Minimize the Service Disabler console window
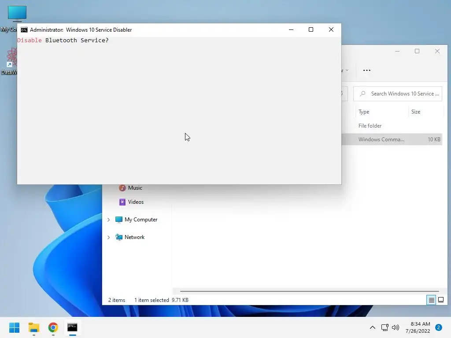Screen dimensions: 451x338 pyautogui.click(x=291, y=29)
